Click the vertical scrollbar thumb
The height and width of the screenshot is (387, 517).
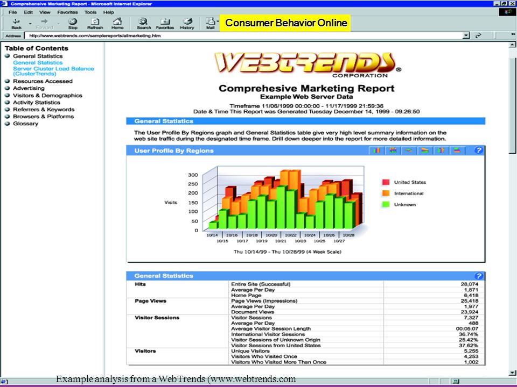point(512,105)
